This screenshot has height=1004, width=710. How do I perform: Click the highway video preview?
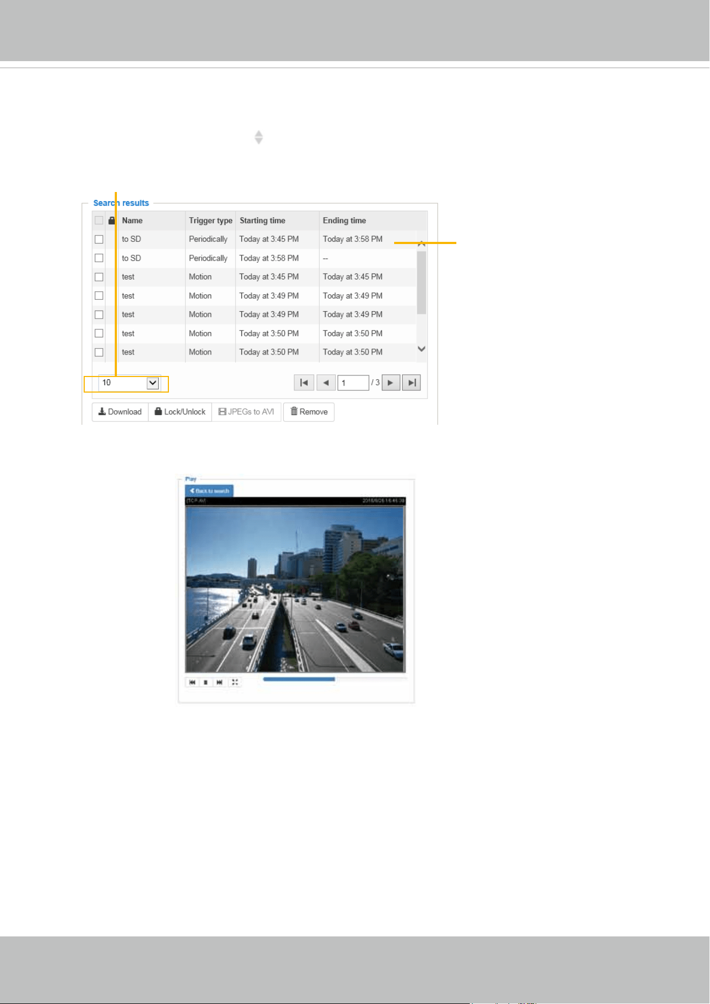[x=295, y=589]
